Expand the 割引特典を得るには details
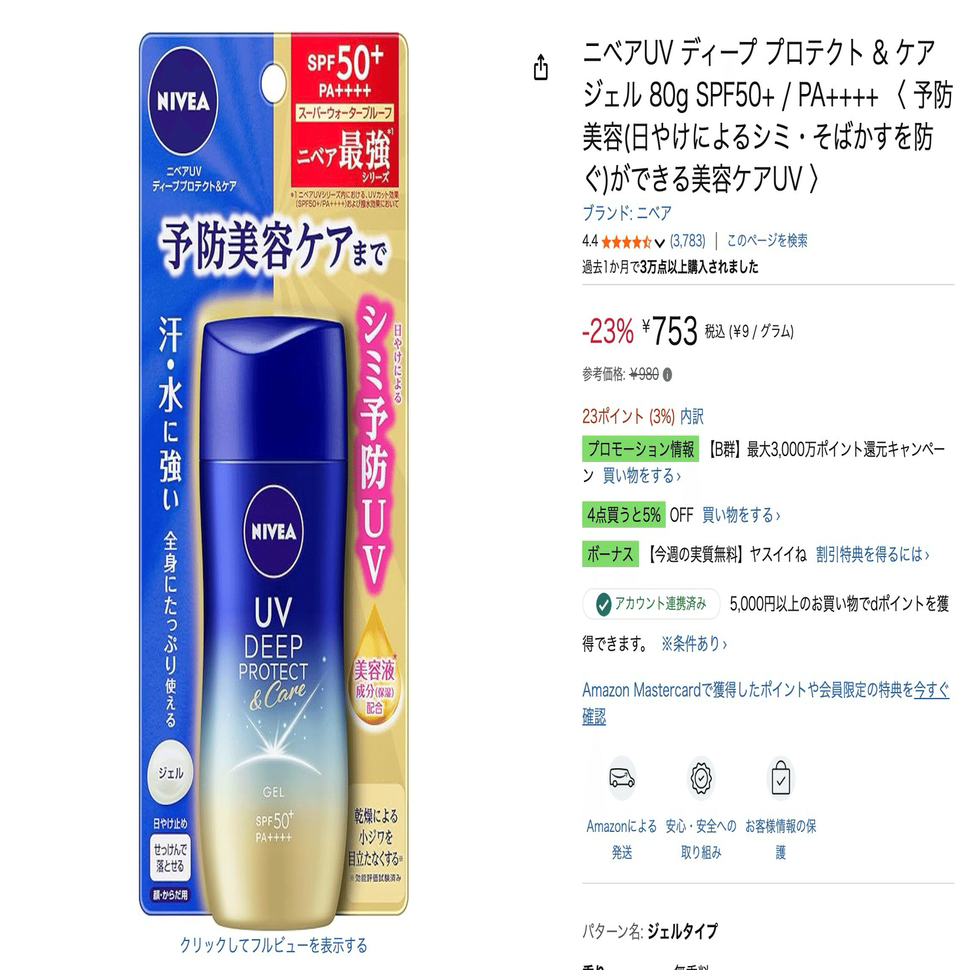 click(872, 555)
